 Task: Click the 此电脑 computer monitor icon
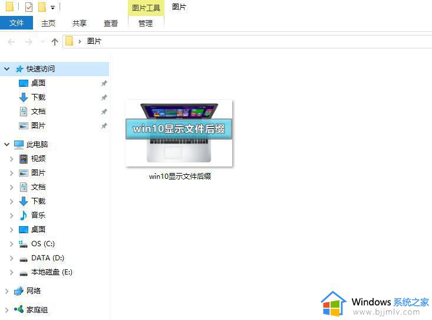coord(19,145)
